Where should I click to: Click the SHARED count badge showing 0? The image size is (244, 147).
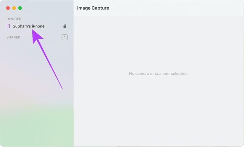point(64,37)
